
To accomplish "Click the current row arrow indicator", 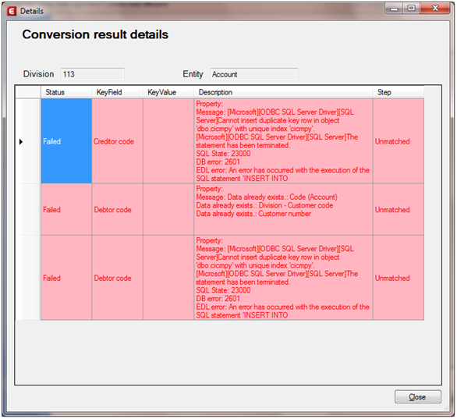I will pyautogui.click(x=21, y=142).
